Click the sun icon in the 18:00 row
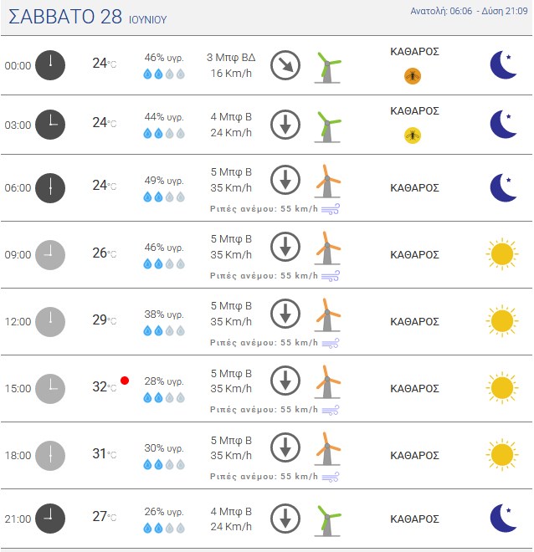 pyautogui.click(x=502, y=455)
